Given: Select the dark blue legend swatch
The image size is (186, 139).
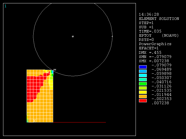Looking at the screenshot, I should 143,67.
